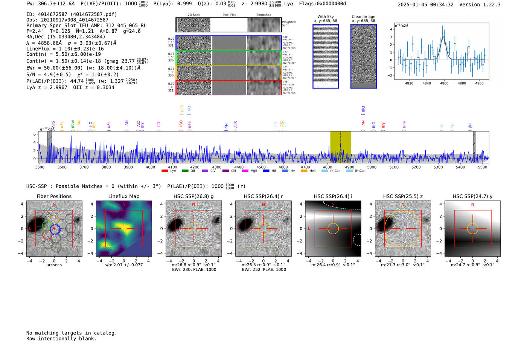Select the HSC SSP(26.4) i image
The image size is (527, 359).
(333, 229)
